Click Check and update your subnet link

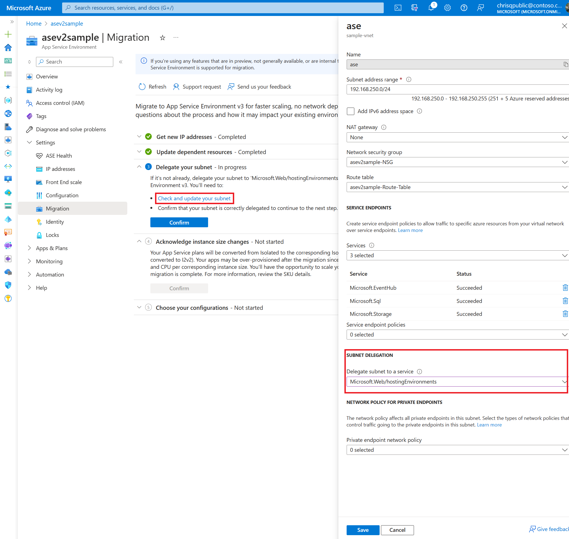pyautogui.click(x=195, y=198)
